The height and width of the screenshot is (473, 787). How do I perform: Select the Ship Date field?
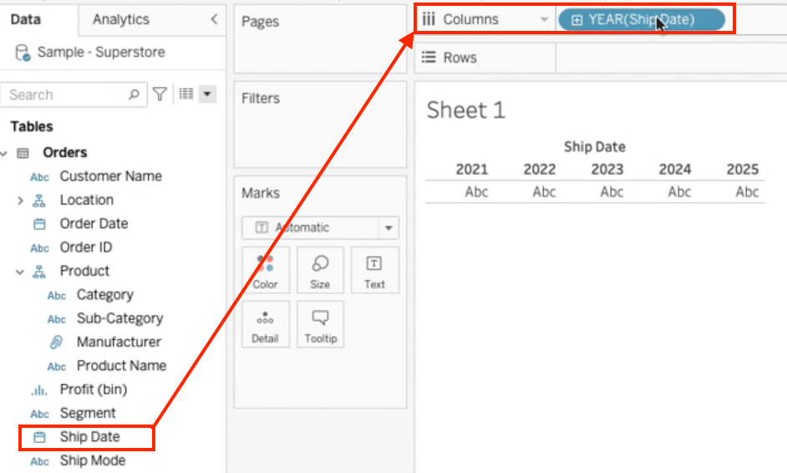[x=90, y=437]
